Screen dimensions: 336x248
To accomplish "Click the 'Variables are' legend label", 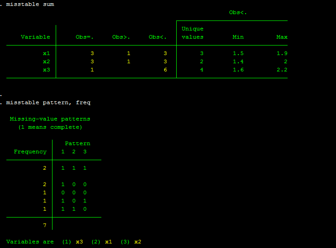I will coord(30,242).
